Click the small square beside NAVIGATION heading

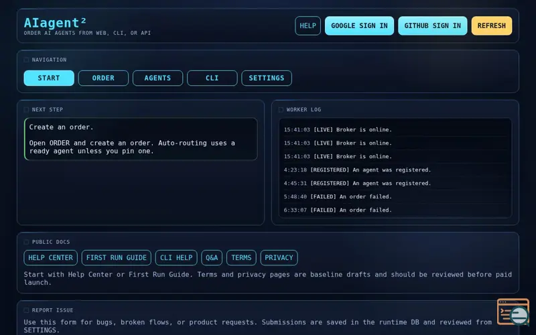pyautogui.click(x=26, y=60)
